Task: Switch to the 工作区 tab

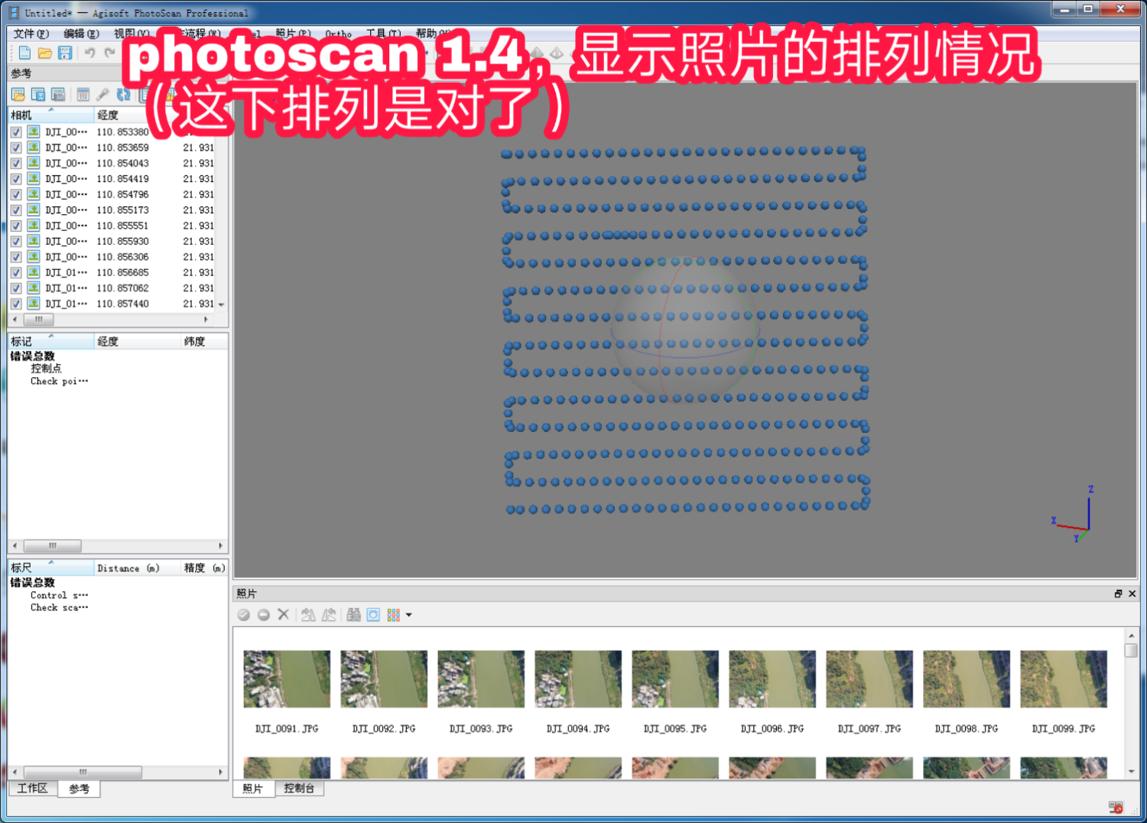Action: pos(33,789)
